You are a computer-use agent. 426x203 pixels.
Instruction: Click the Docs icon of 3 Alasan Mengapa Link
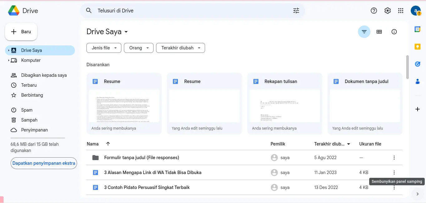[x=95, y=173]
